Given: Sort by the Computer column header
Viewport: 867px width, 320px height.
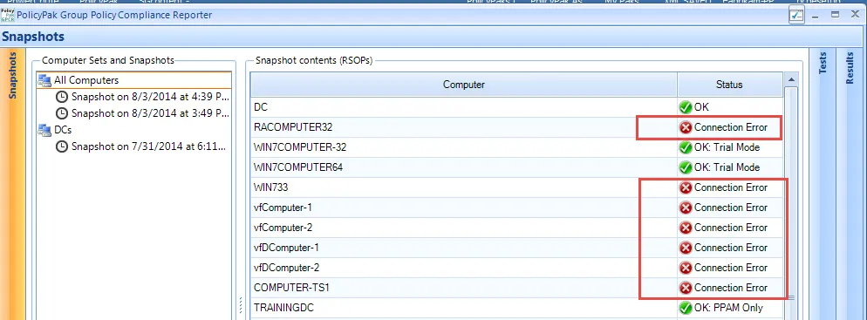Looking at the screenshot, I should [x=464, y=85].
